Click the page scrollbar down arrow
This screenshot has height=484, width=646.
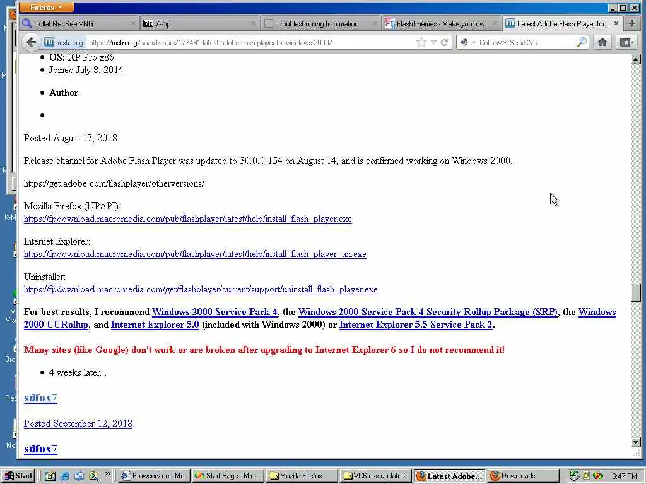pos(636,443)
